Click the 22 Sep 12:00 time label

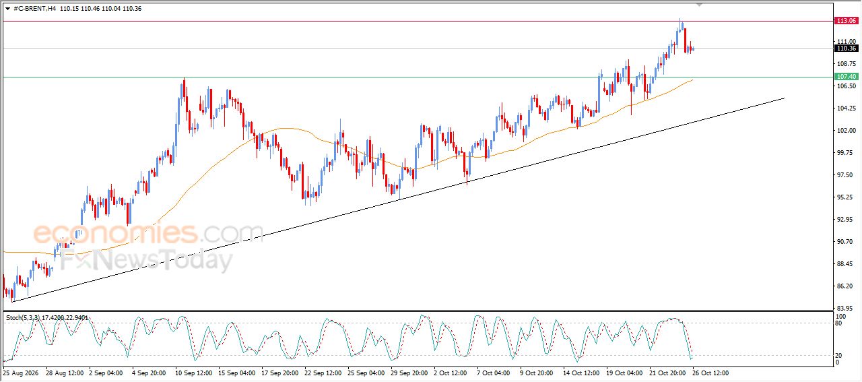[x=323, y=372]
